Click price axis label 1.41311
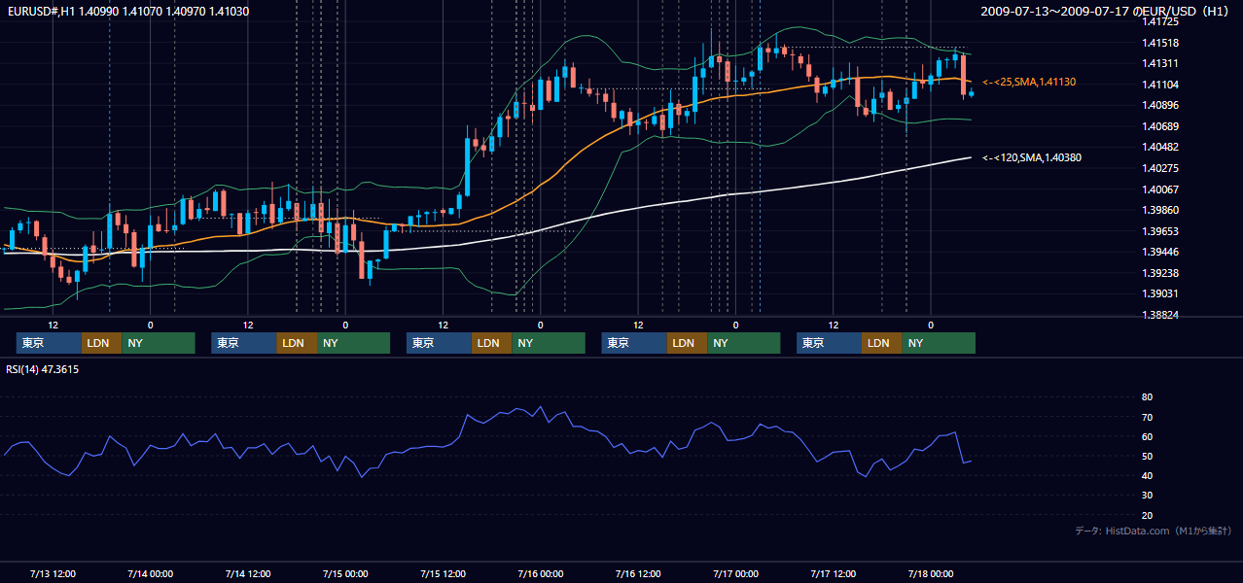This screenshot has width=1243, height=583. click(x=1161, y=63)
